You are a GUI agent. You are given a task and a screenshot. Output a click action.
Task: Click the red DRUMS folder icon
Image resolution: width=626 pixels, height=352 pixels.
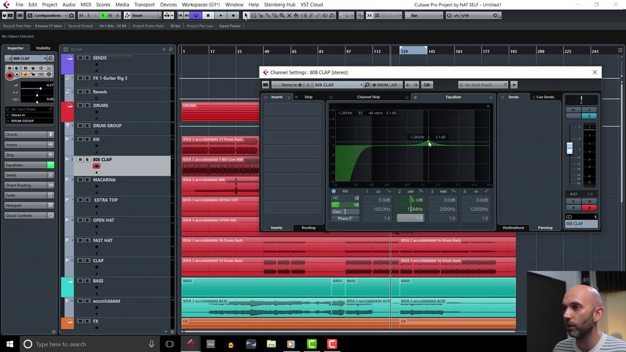click(x=70, y=106)
